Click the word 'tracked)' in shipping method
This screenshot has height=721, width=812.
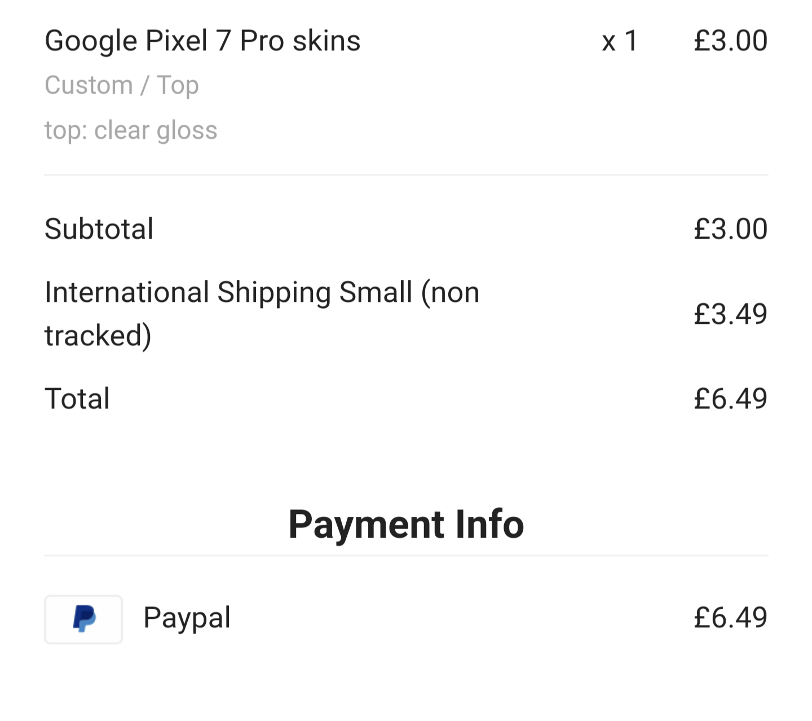[98, 336]
